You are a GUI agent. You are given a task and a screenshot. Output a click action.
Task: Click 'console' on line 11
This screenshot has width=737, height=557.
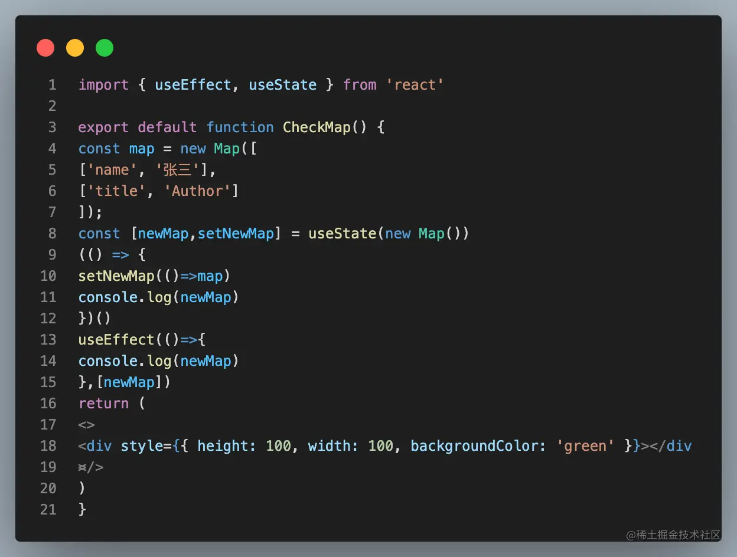point(107,297)
